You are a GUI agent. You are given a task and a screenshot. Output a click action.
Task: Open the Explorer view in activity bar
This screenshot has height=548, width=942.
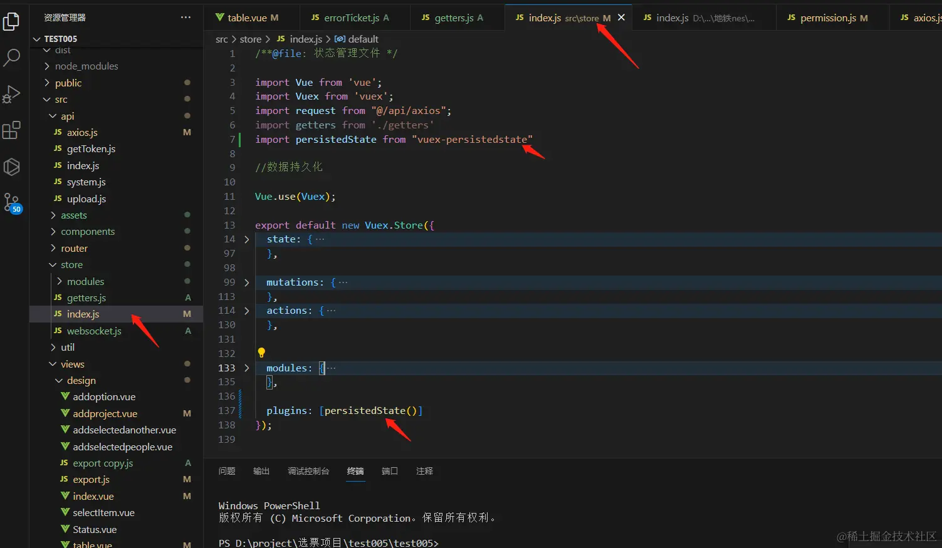[x=11, y=21]
